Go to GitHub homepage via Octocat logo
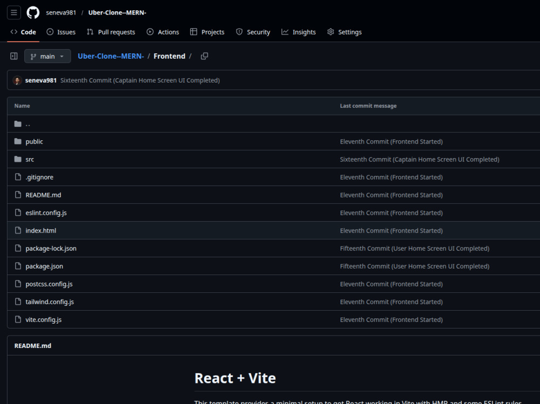Image resolution: width=540 pixels, height=404 pixels. (33, 13)
